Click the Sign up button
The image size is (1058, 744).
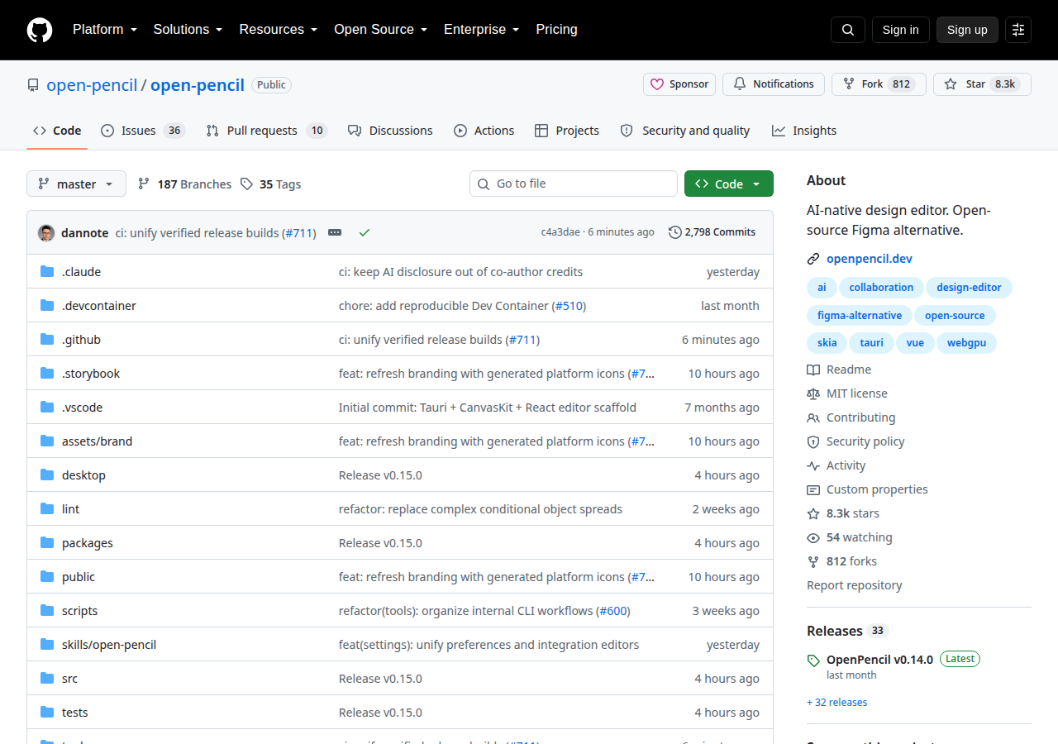[x=967, y=30]
